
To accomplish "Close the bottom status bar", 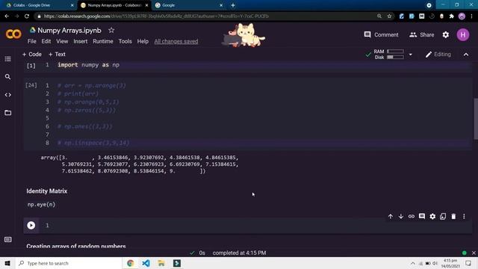I will coord(474,253).
